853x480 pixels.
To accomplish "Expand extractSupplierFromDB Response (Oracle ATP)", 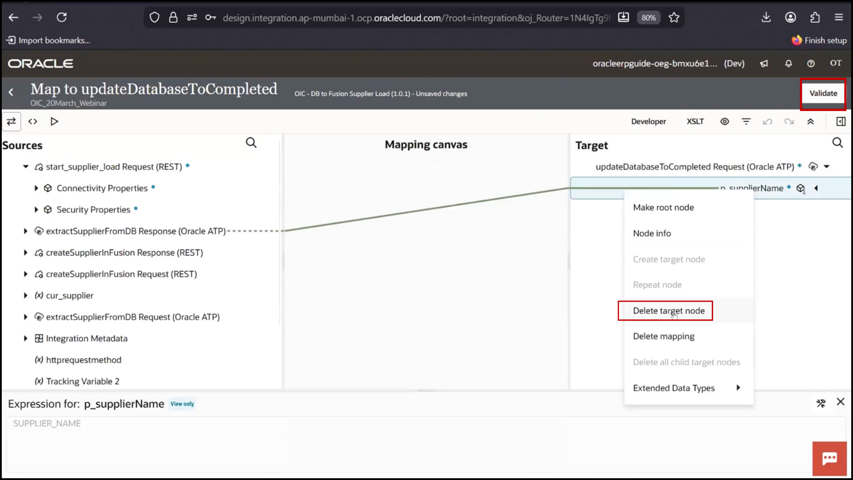I will coord(26,231).
